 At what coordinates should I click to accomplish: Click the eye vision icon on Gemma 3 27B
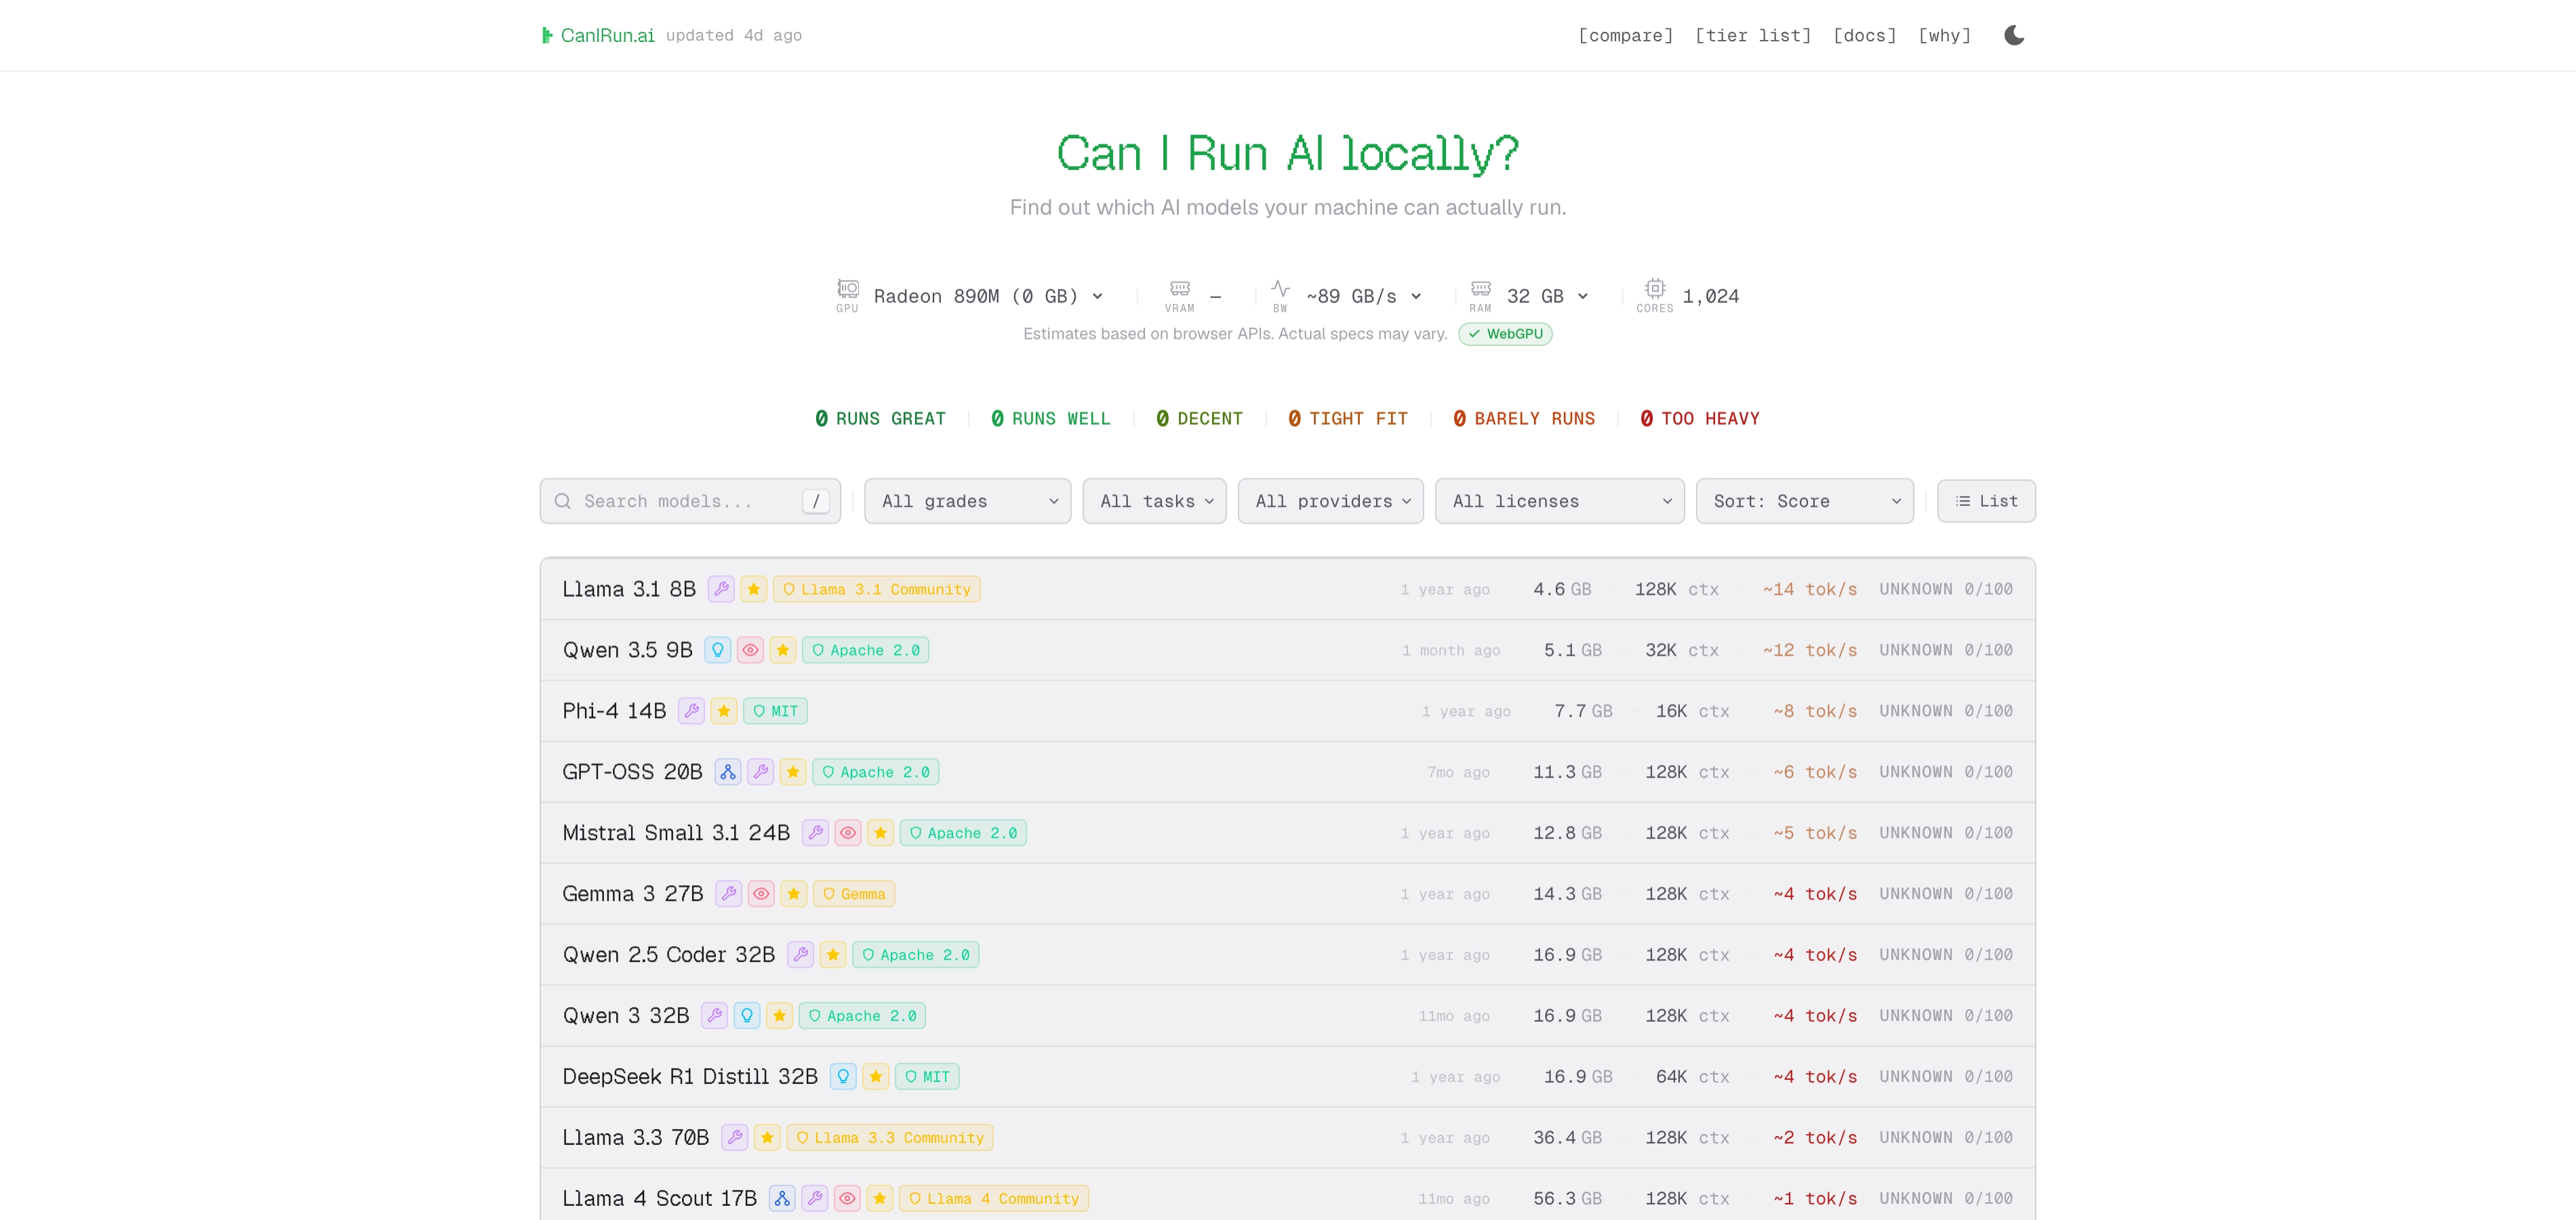[x=761, y=894]
